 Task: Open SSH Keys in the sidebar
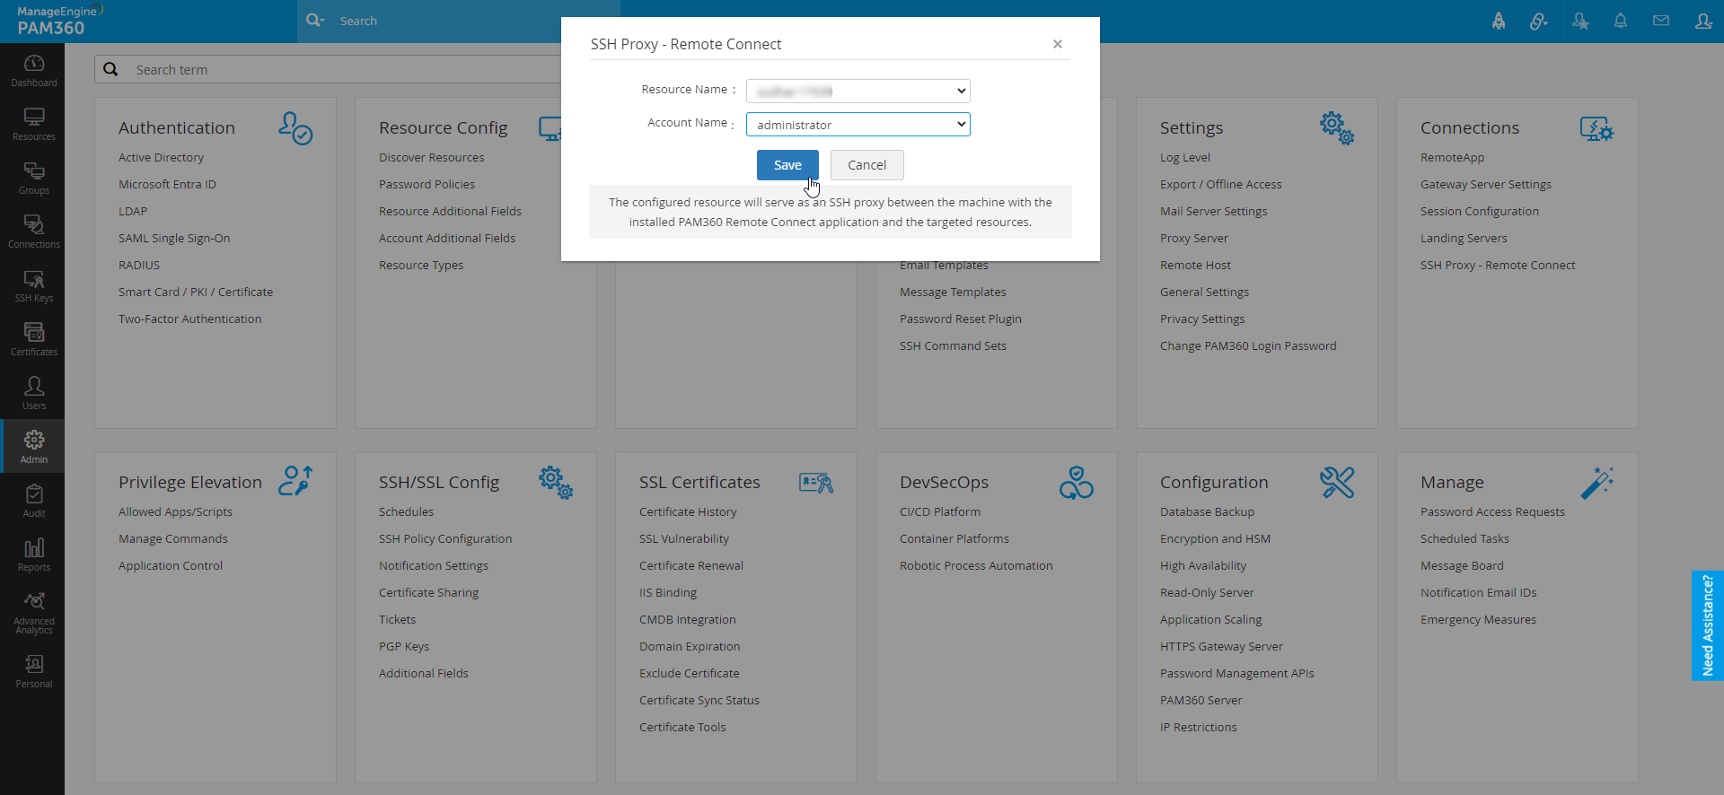point(33,285)
